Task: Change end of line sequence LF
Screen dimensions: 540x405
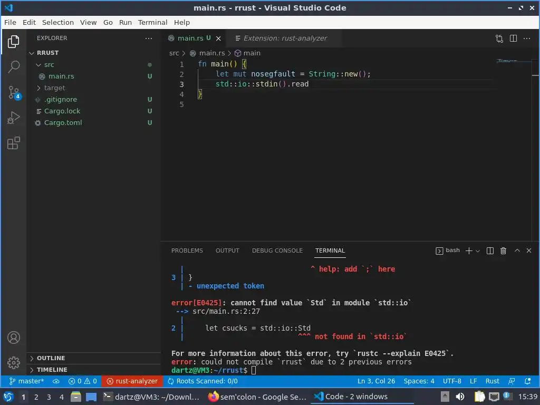Action: coord(474,381)
